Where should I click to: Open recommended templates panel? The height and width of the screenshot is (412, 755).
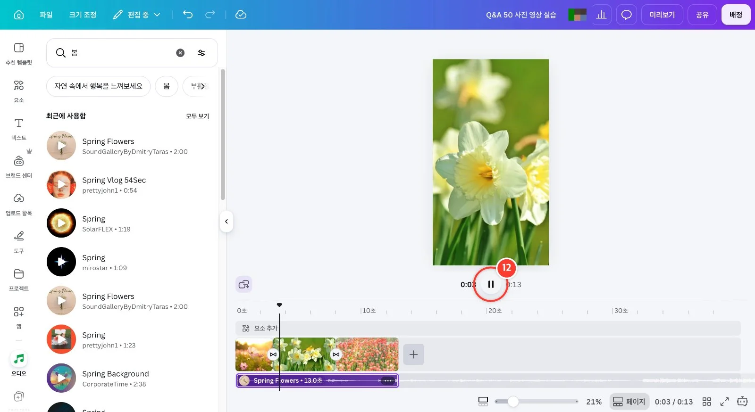point(19,53)
